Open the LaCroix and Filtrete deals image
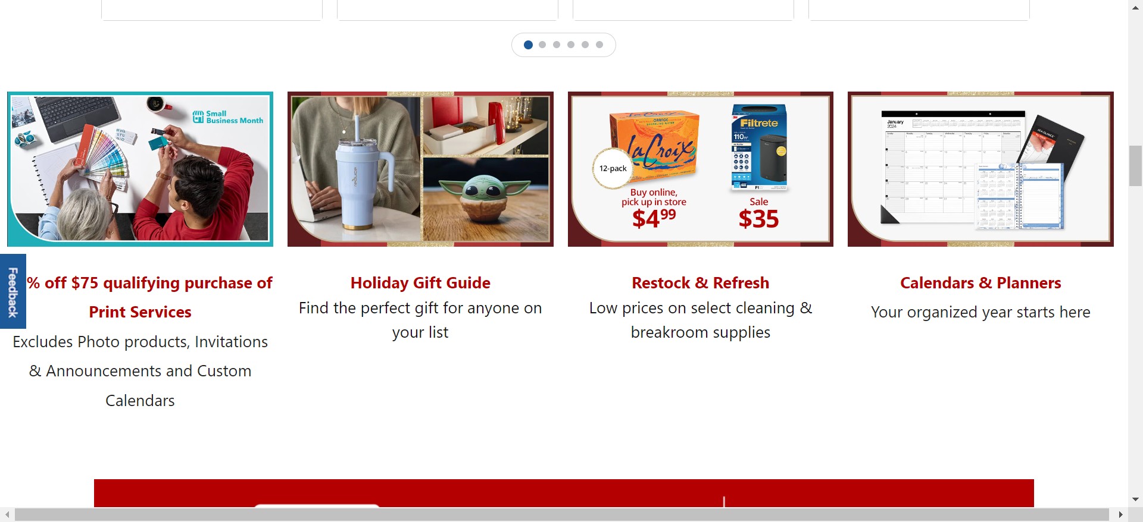This screenshot has width=1143, height=522. point(701,169)
